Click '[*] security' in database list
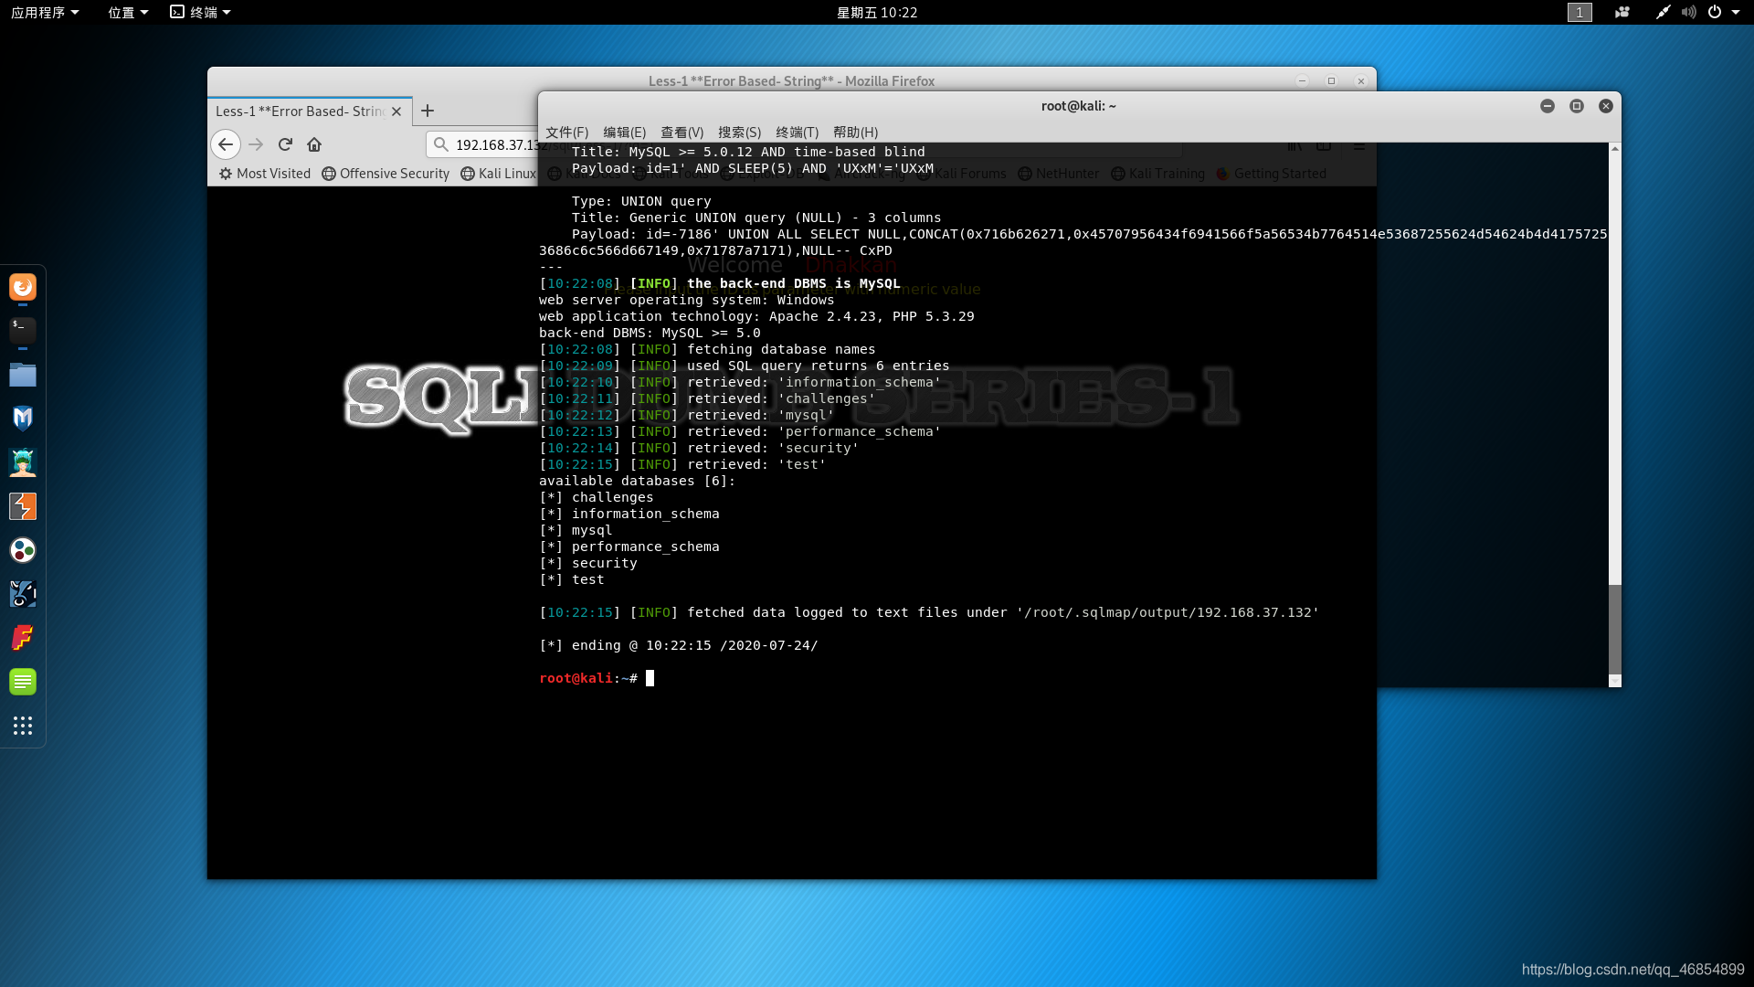This screenshot has width=1754, height=987. tap(588, 563)
